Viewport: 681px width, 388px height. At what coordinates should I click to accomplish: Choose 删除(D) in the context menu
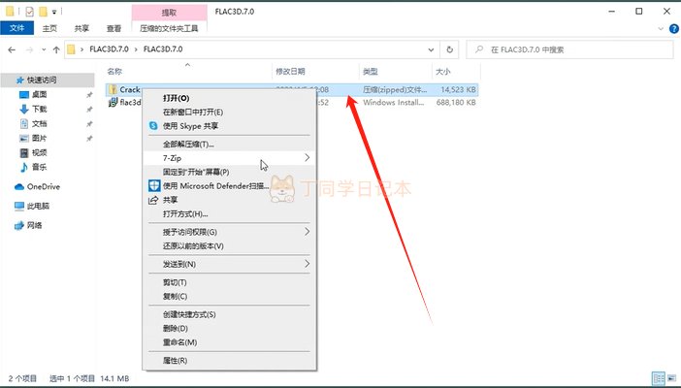(229, 329)
